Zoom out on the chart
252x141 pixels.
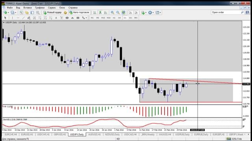pos(118,13)
